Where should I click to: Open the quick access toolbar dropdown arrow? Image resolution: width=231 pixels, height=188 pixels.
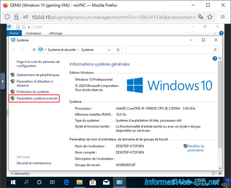click(29, 27)
